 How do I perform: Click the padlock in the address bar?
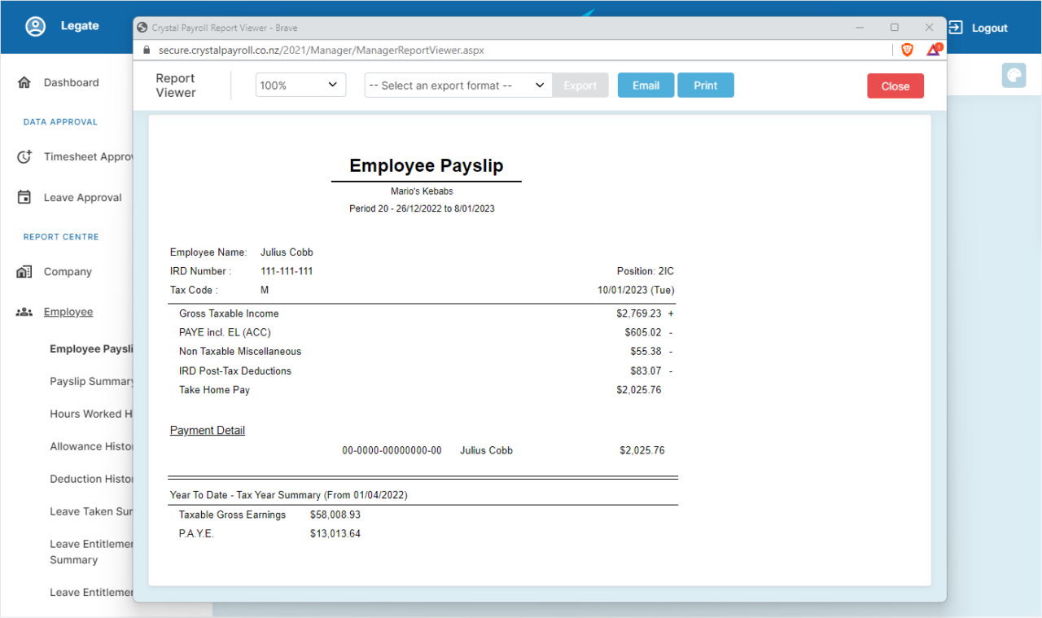145,50
